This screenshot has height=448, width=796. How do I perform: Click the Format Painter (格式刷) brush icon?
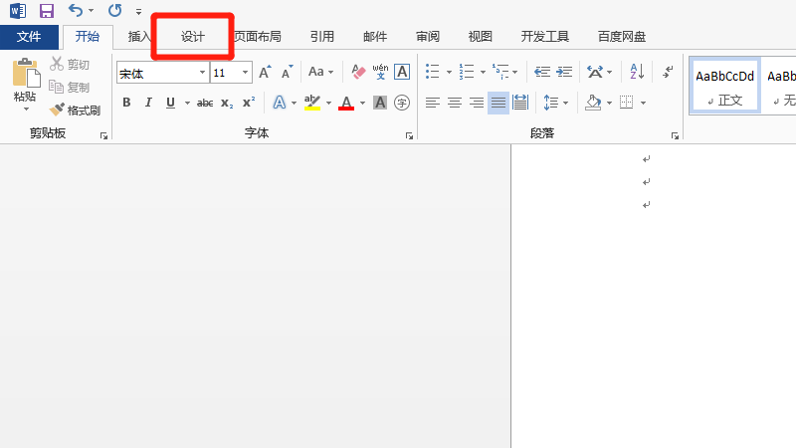[x=57, y=110]
